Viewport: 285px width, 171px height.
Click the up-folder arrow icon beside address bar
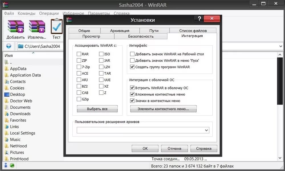pyautogui.click(x=9, y=46)
